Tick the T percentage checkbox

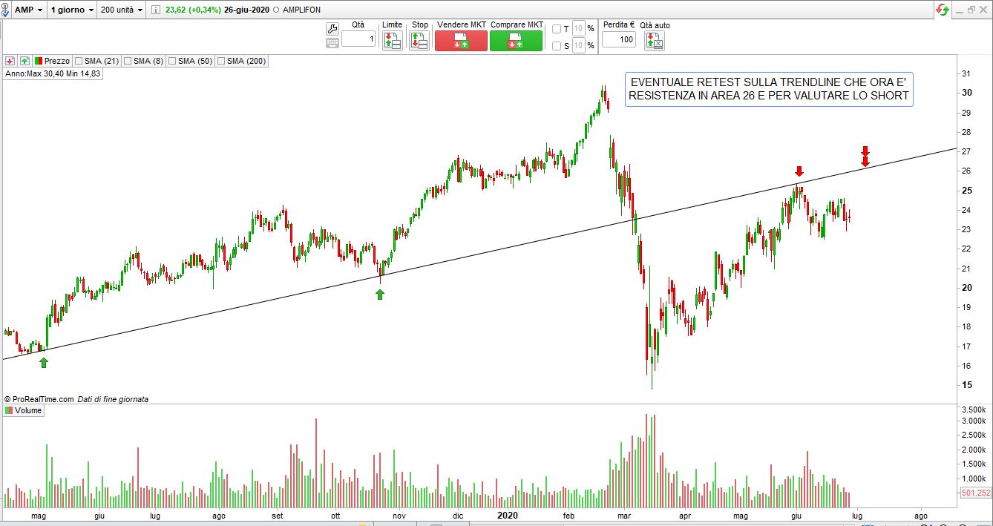pyautogui.click(x=557, y=29)
